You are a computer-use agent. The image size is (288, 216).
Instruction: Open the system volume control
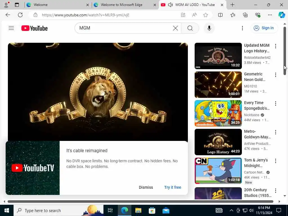(251, 210)
